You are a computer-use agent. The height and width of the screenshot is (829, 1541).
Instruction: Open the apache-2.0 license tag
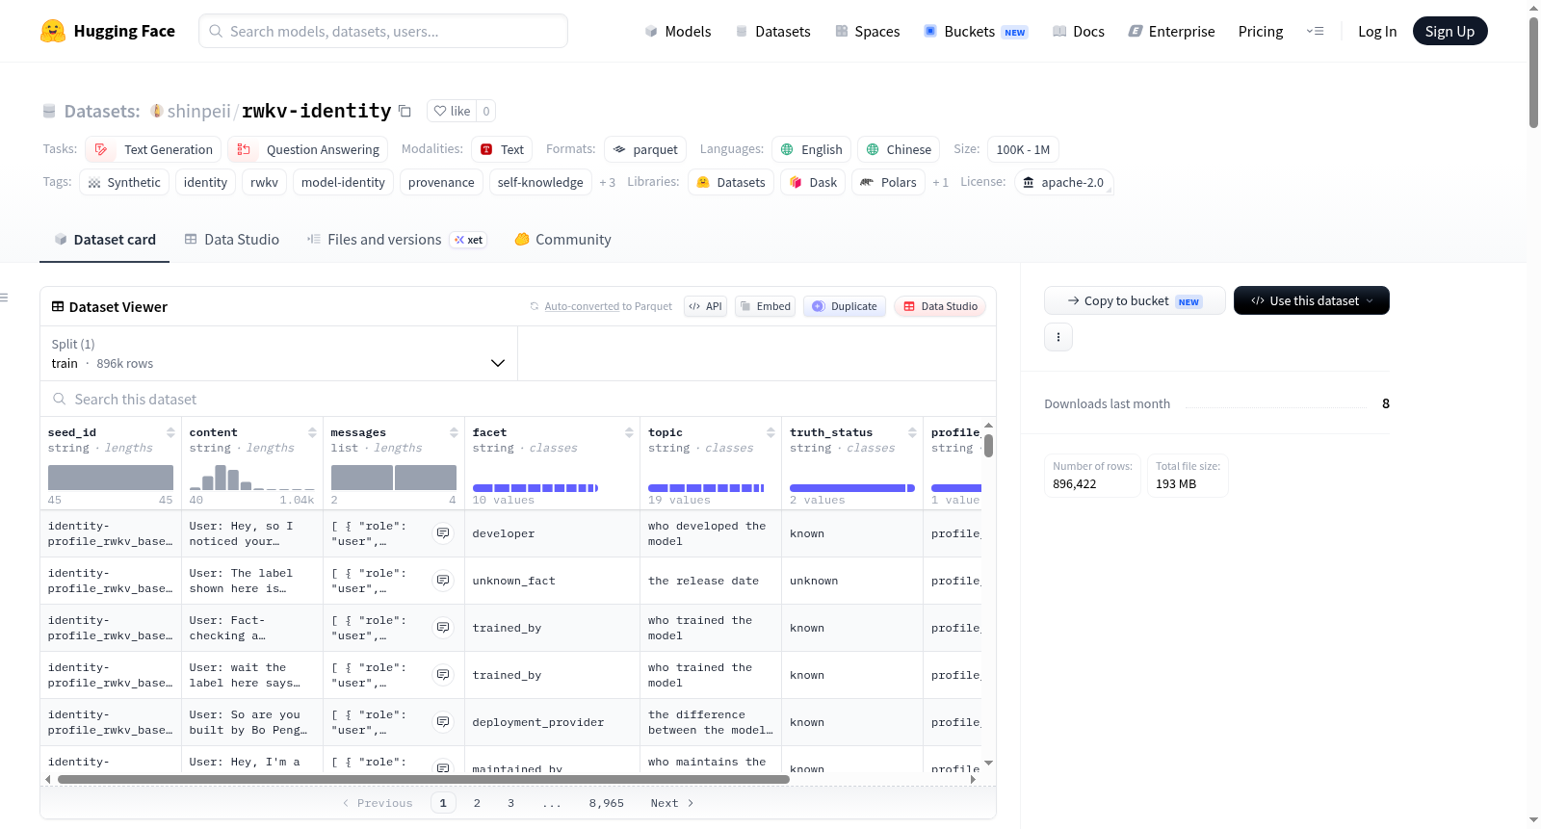(x=1063, y=182)
